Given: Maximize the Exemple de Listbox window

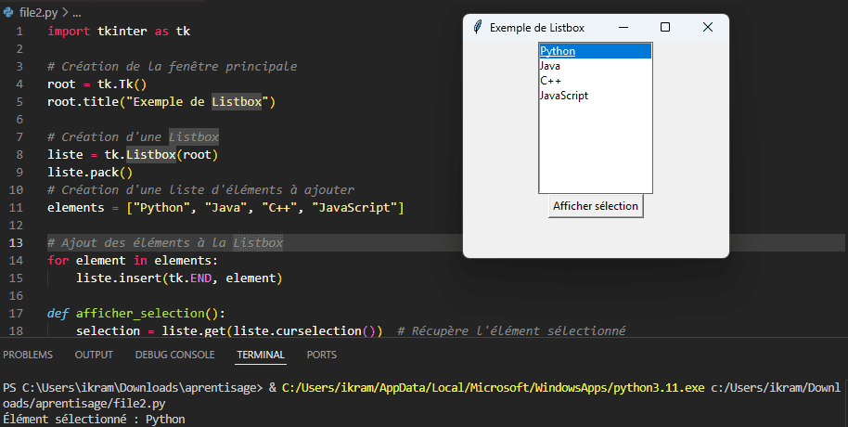Looking at the screenshot, I should pos(665,27).
